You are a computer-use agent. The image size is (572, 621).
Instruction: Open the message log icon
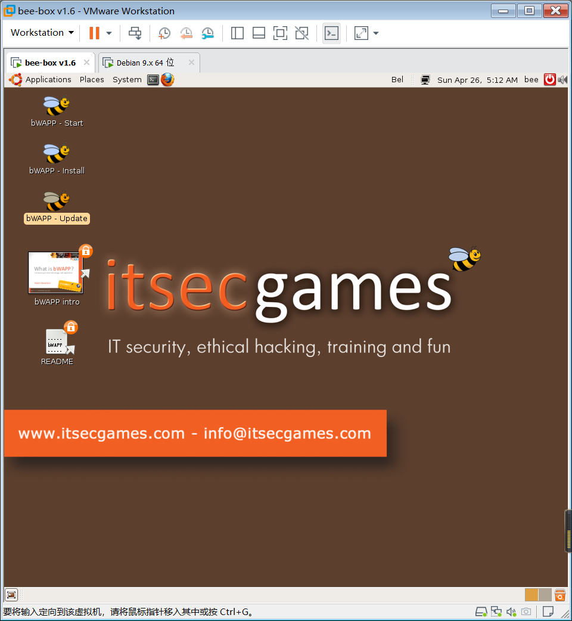coord(548,611)
